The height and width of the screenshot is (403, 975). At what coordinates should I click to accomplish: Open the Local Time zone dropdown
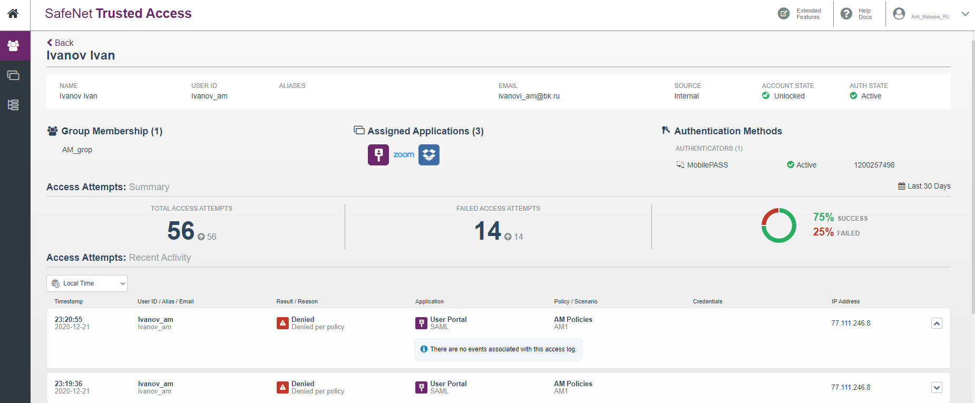pyautogui.click(x=87, y=283)
